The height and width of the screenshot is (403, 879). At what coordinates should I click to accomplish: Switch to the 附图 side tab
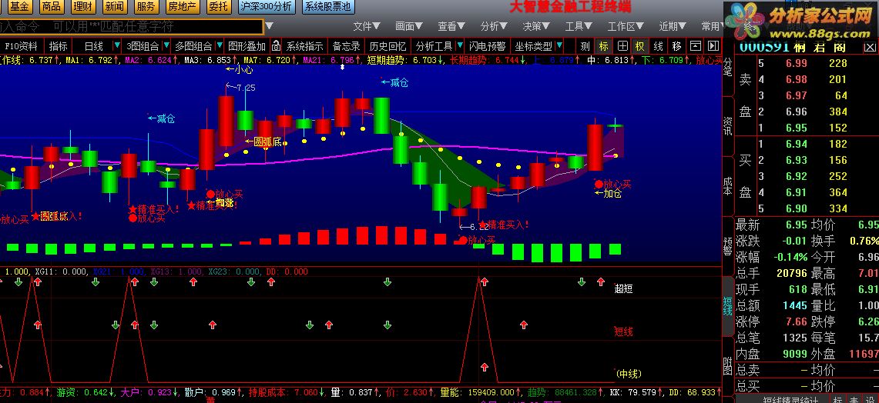pos(728,366)
